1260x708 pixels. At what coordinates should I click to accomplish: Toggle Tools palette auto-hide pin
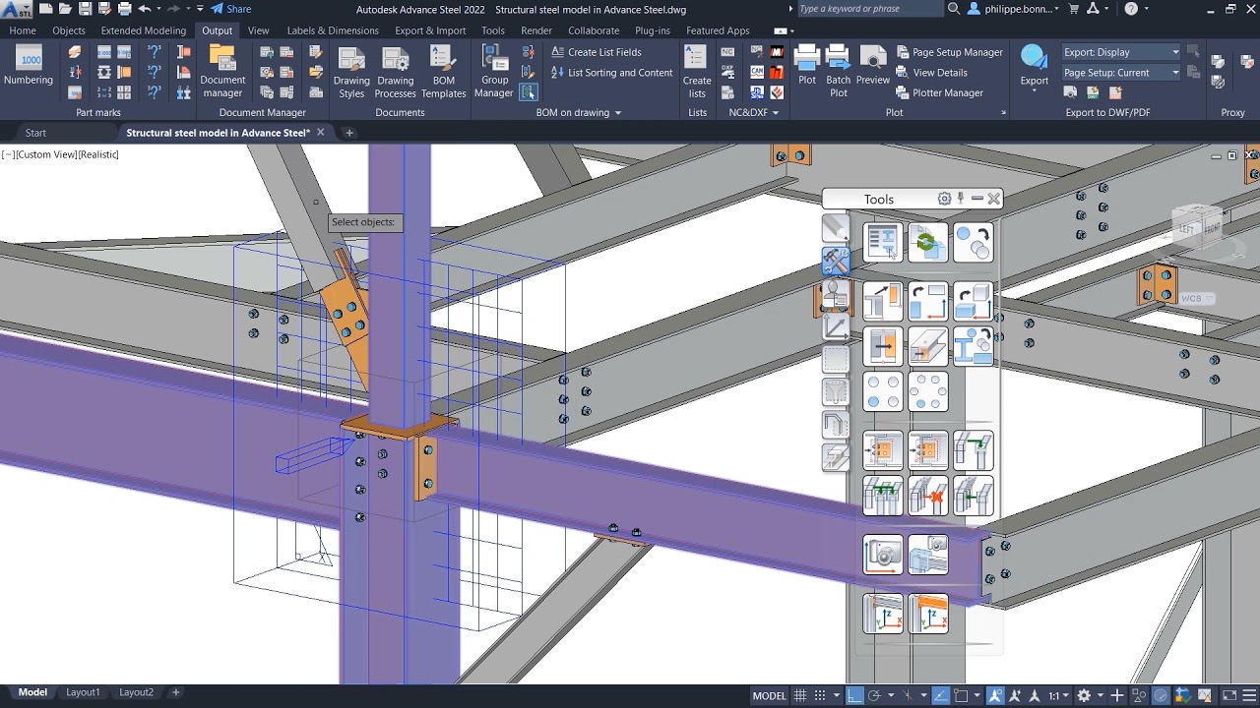tap(961, 199)
